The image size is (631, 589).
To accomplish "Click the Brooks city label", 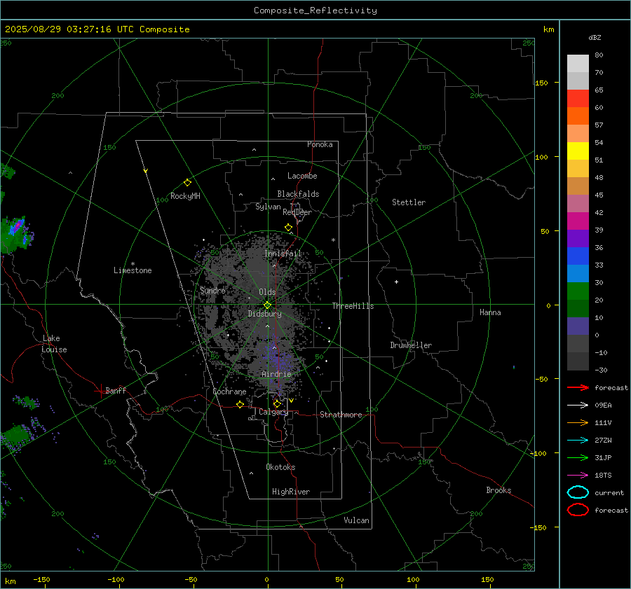I will (498, 490).
